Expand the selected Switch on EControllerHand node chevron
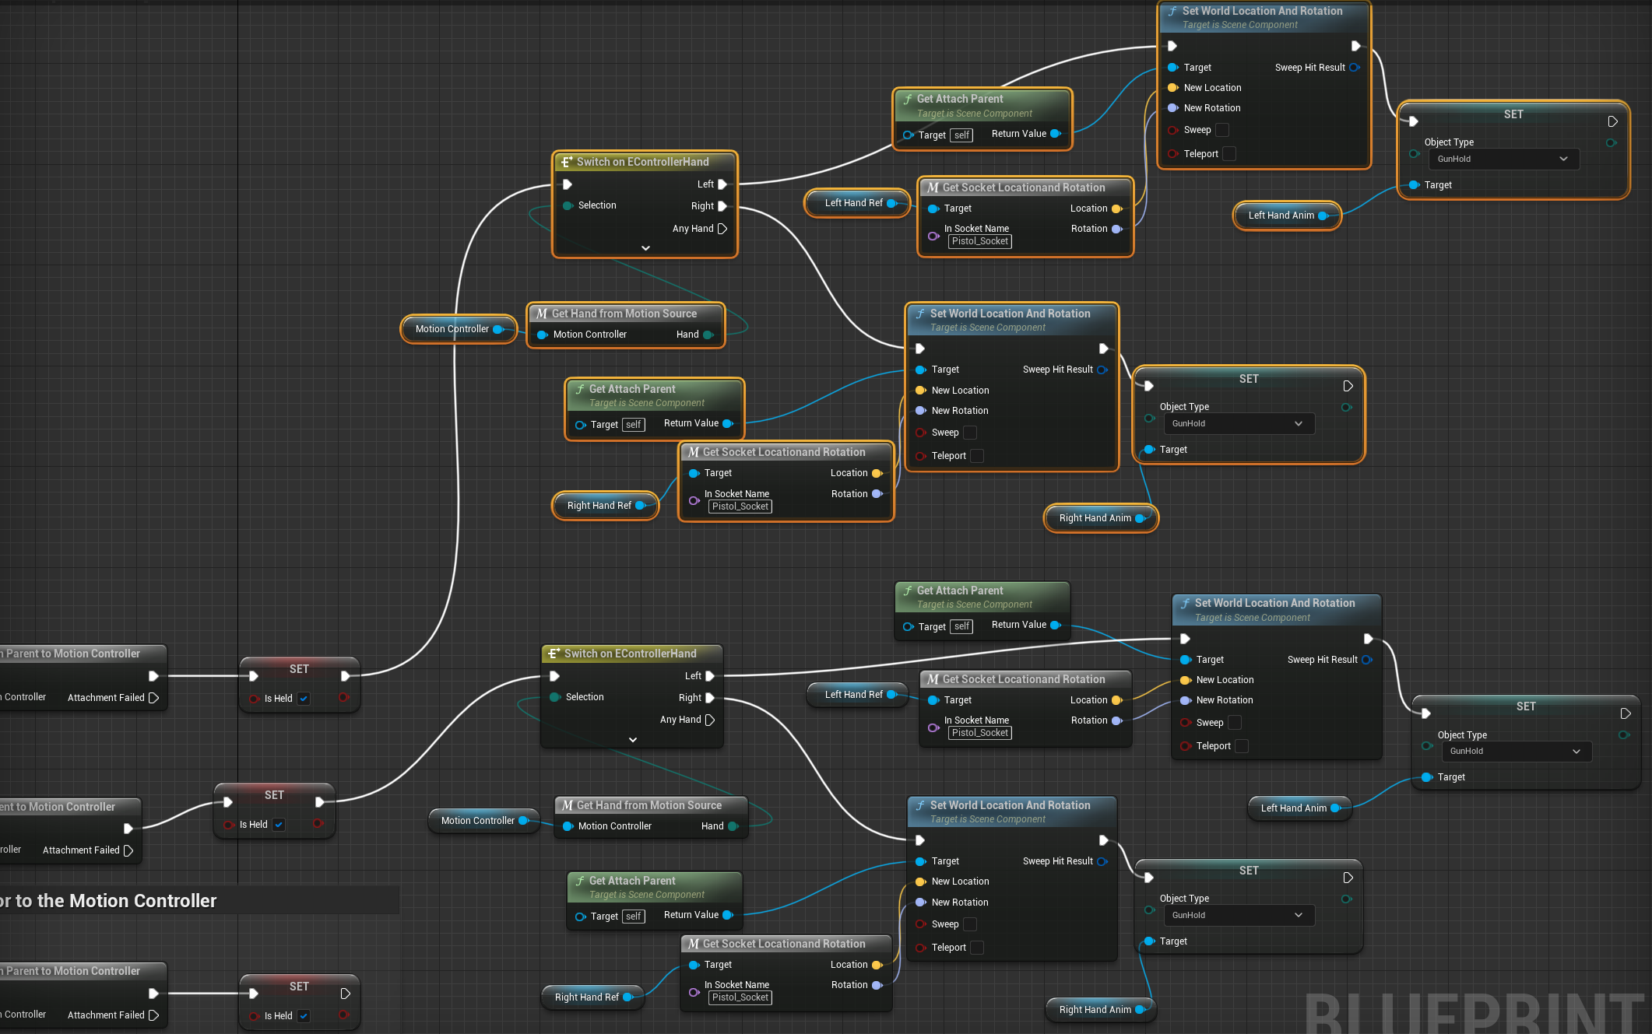 coord(645,248)
